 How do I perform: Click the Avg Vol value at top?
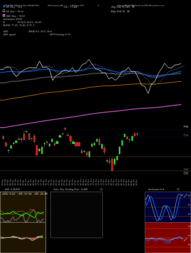(x=123, y=7)
